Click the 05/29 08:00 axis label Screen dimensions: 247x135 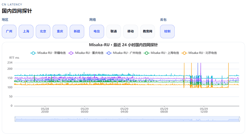click(164, 110)
